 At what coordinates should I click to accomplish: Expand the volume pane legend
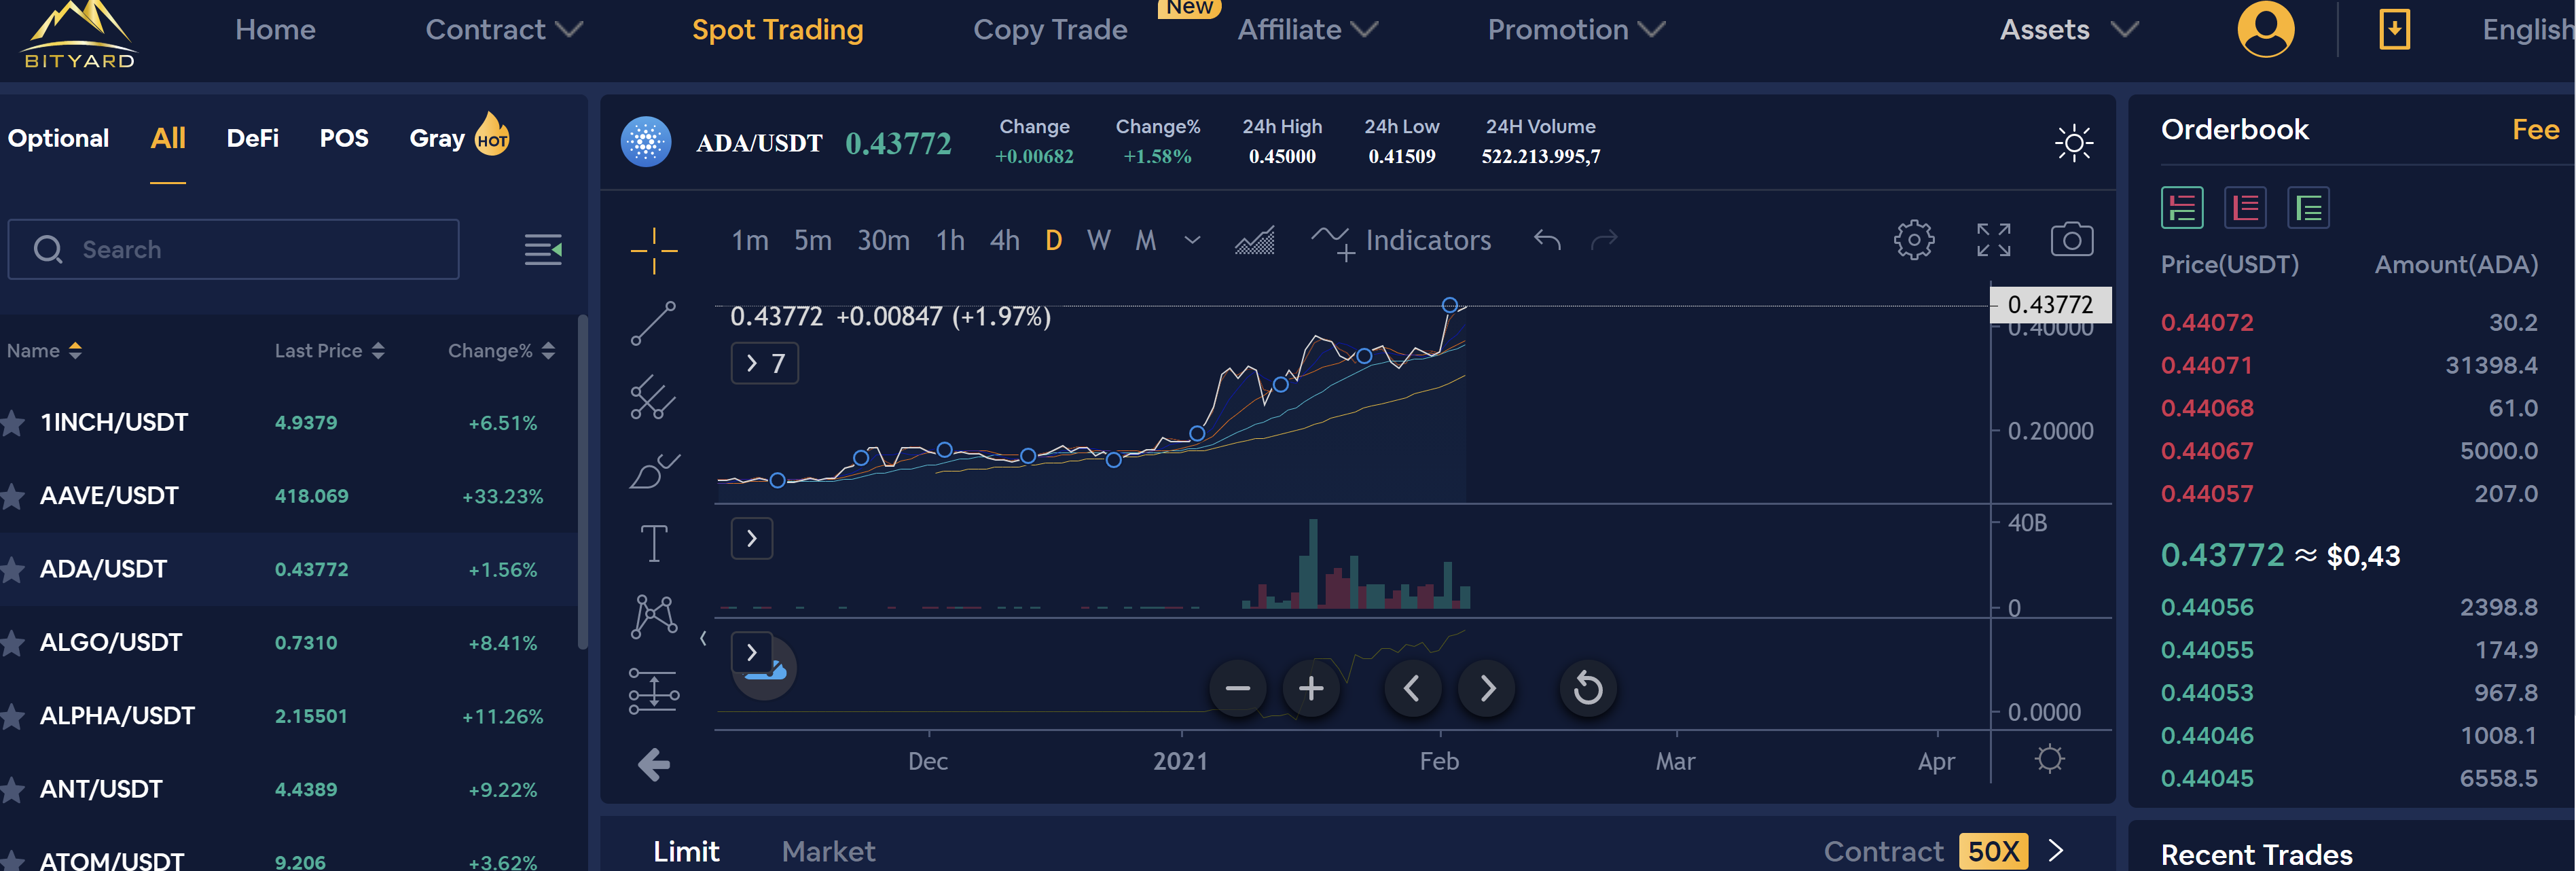pos(752,539)
